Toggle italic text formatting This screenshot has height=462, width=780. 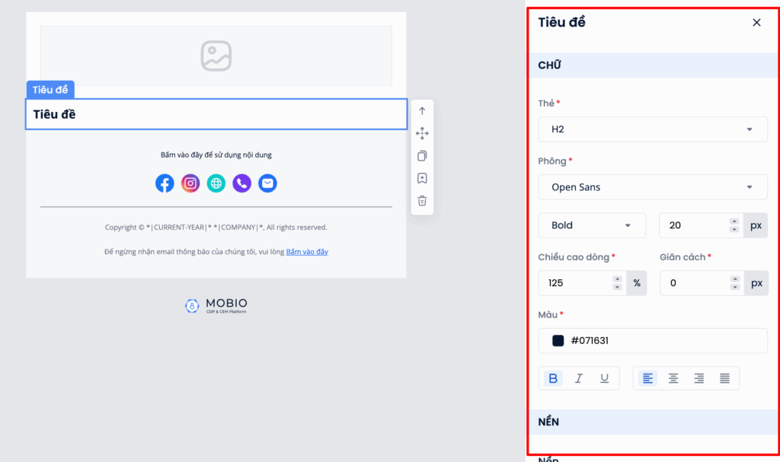pyautogui.click(x=579, y=378)
